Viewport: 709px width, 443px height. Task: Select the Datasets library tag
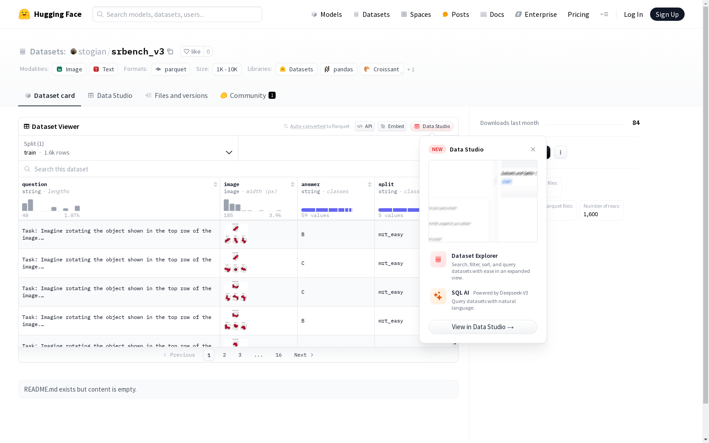point(296,69)
